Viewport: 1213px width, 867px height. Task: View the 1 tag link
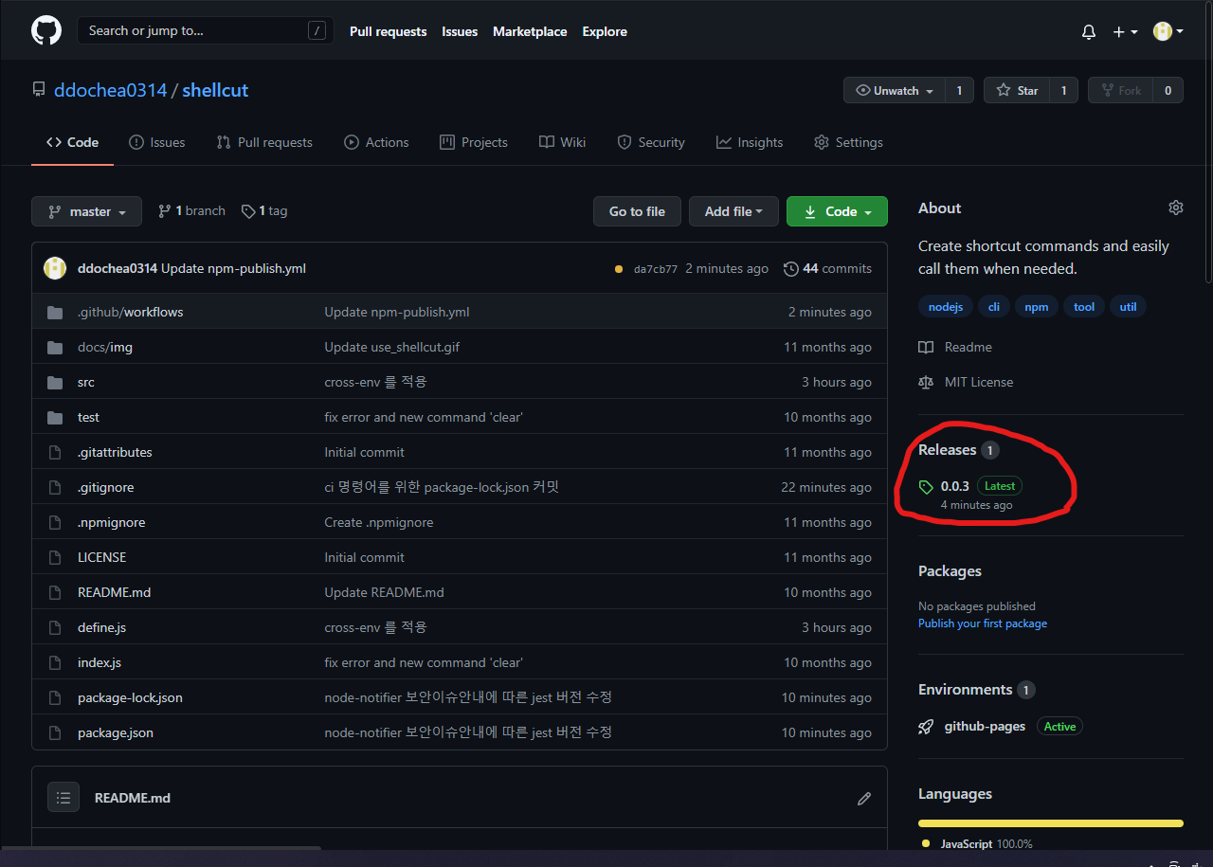pos(264,210)
